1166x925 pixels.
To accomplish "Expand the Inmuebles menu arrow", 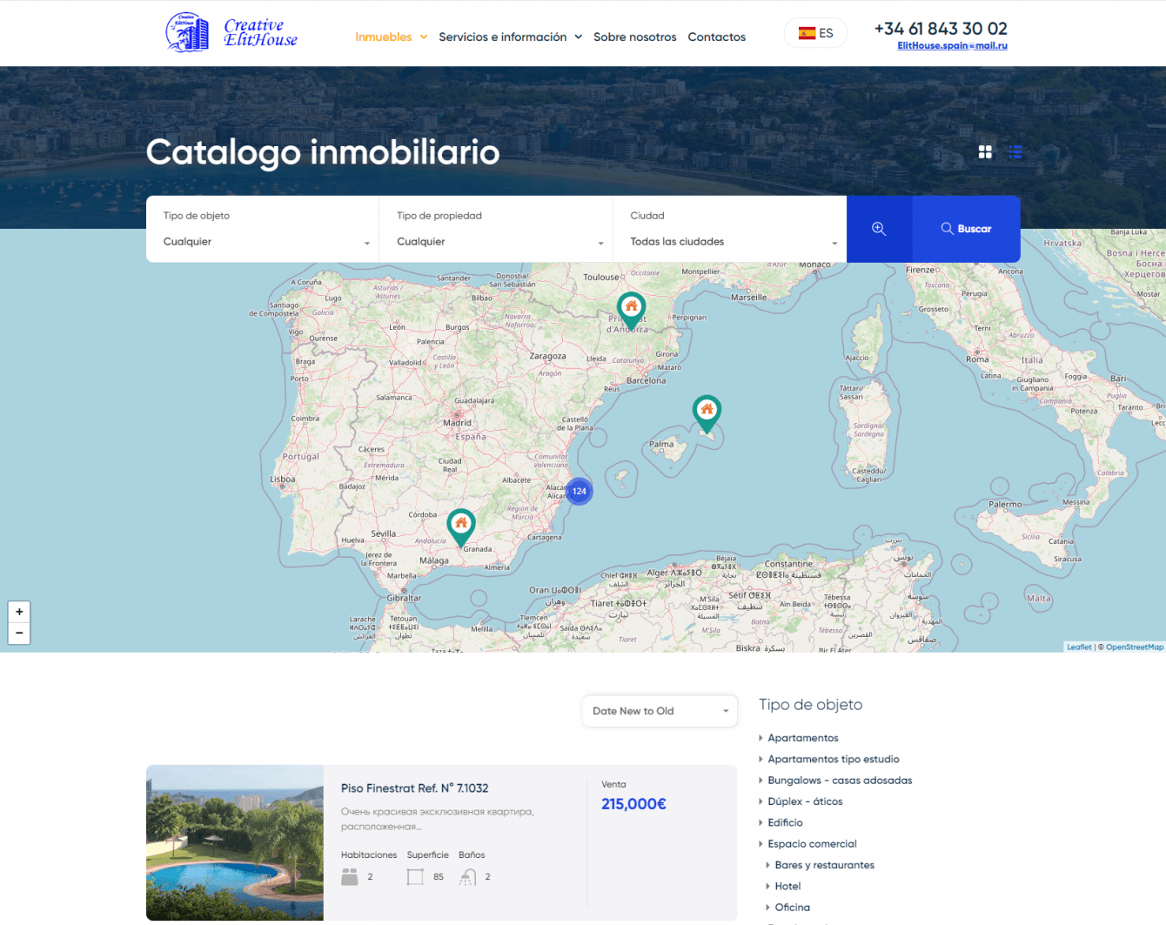I will pyautogui.click(x=424, y=37).
